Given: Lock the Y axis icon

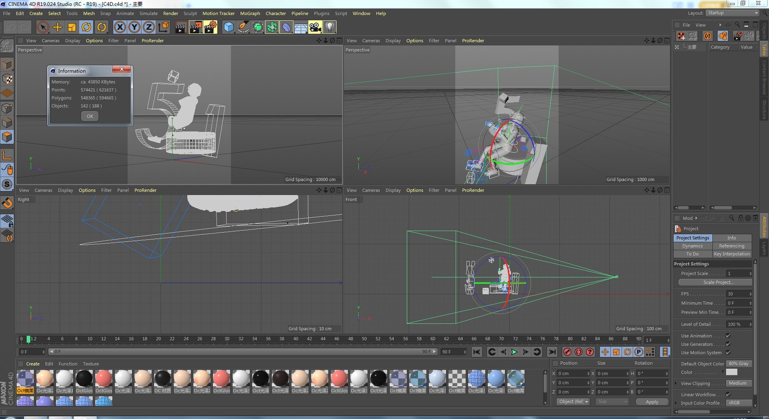Looking at the screenshot, I should [x=135, y=27].
